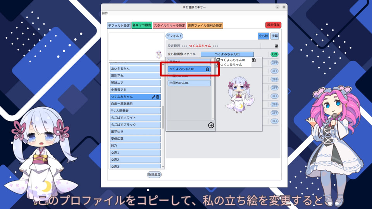Viewport: 372px width, 209px height.
Task: Click the デフォルト pill button
Action: point(174,36)
